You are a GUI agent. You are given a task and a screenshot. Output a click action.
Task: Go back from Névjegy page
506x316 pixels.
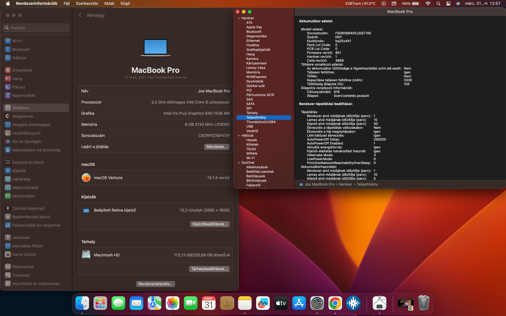80,15
